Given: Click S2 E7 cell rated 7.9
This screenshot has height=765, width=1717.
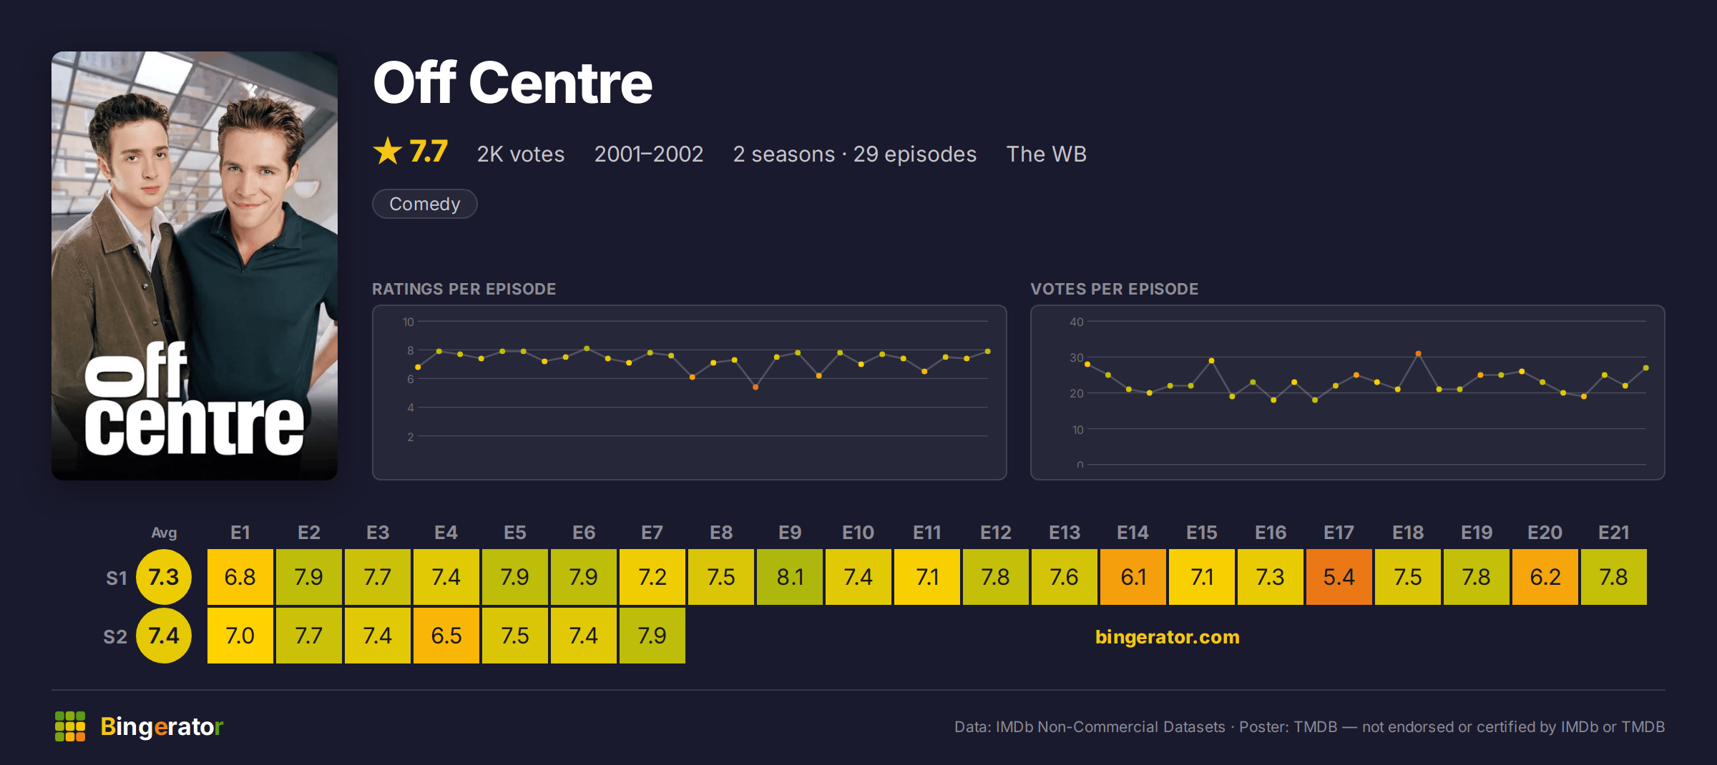Looking at the screenshot, I should (x=652, y=636).
